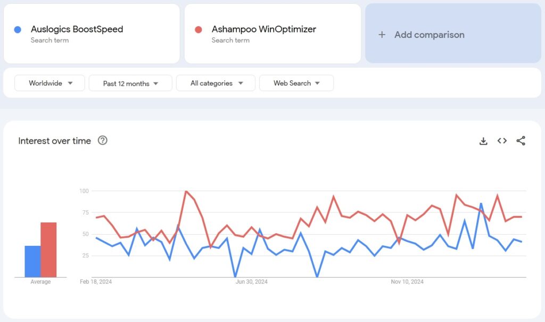The height and width of the screenshot is (322, 545).
Task: Click the download chart data icon
Action: coord(483,141)
